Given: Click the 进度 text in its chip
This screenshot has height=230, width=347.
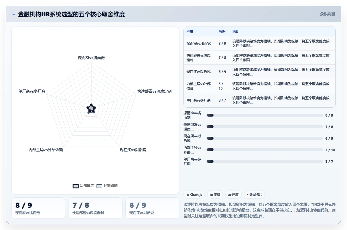Looking at the screenshot, I should tap(235, 195).
